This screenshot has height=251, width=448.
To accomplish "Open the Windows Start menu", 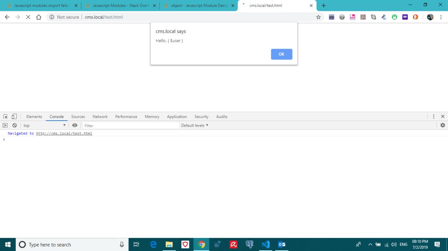I will click(x=8, y=244).
